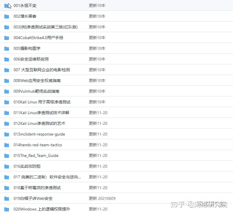Click folder icon for 010Kali Linux 用于高级渗透测试
Viewport: 233px width, 214px height.
(x=7, y=102)
